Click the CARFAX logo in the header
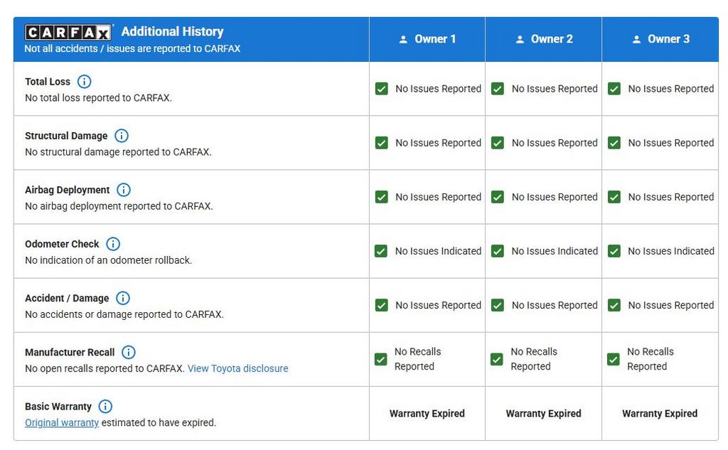The height and width of the screenshot is (450, 728). coord(68,33)
